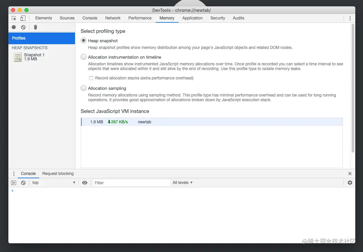This screenshot has width=363, height=252.
Task: Enable Record allocation stacks checkbox
Action: click(x=91, y=78)
